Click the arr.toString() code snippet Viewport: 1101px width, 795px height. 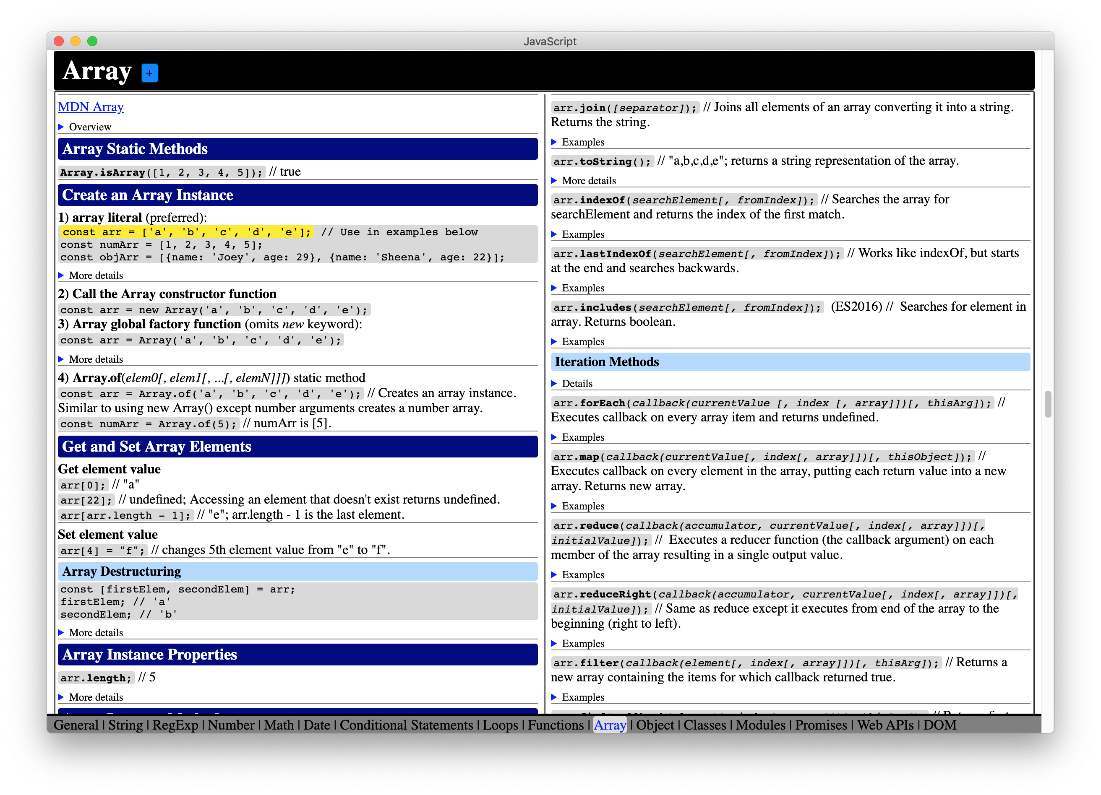pos(603,161)
